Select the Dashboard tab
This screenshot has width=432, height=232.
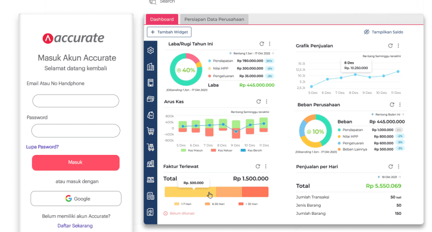point(161,19)
